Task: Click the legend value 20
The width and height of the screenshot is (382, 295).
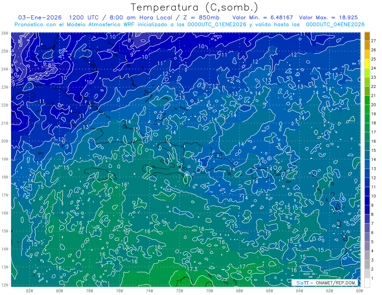Action: click(374, 105)
